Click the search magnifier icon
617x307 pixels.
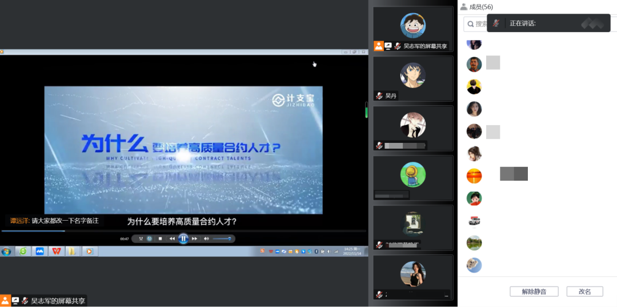[x=471, y=24]
